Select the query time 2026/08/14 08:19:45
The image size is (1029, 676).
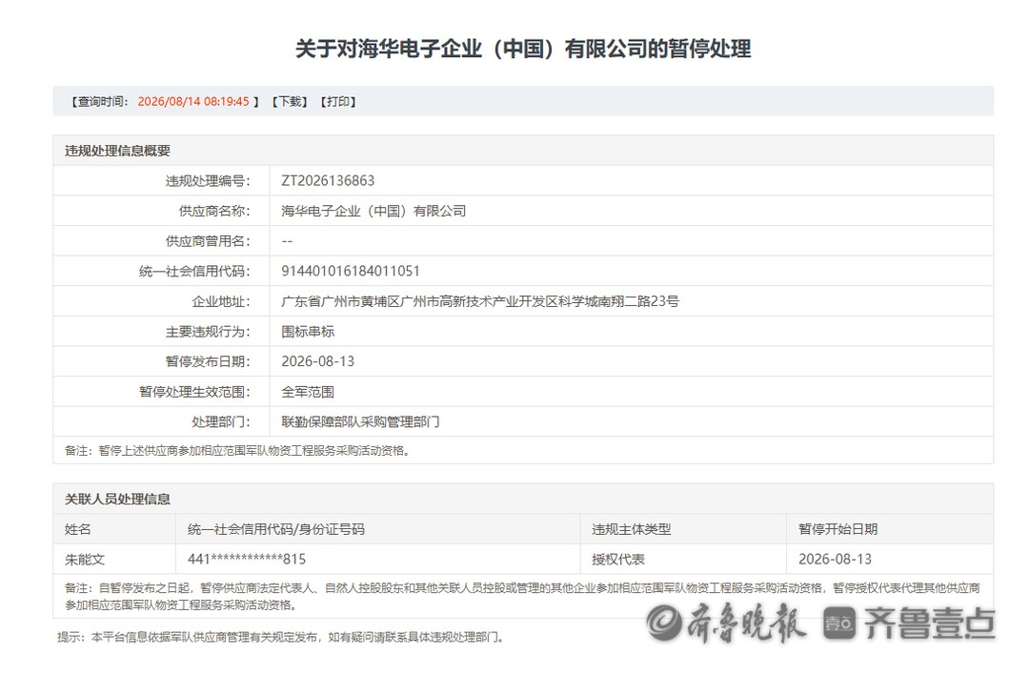(x=192, y=102)
